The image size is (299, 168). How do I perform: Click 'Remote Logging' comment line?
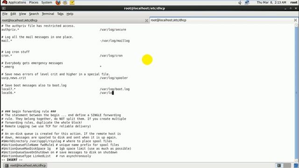[46, 126]
